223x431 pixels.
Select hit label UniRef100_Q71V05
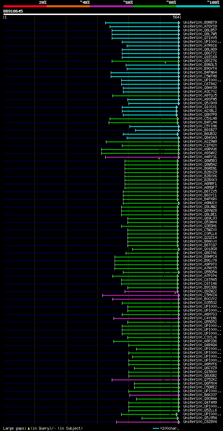[x=200, y=38]
